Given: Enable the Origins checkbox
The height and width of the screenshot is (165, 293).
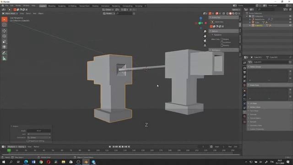Looking at the screenshot, I should [x=222, y=39].
